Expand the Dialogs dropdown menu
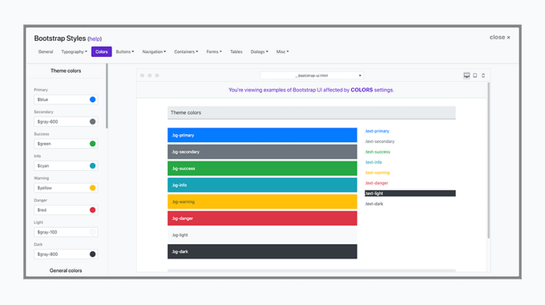The width and height of the screenshot is (545, 305). [260, 51]
